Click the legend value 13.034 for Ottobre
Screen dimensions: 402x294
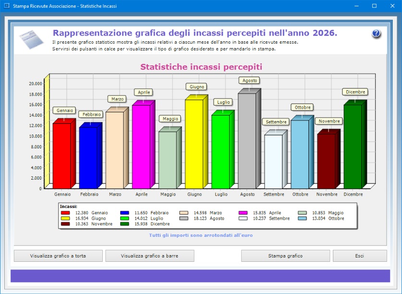tap(319, 218)
